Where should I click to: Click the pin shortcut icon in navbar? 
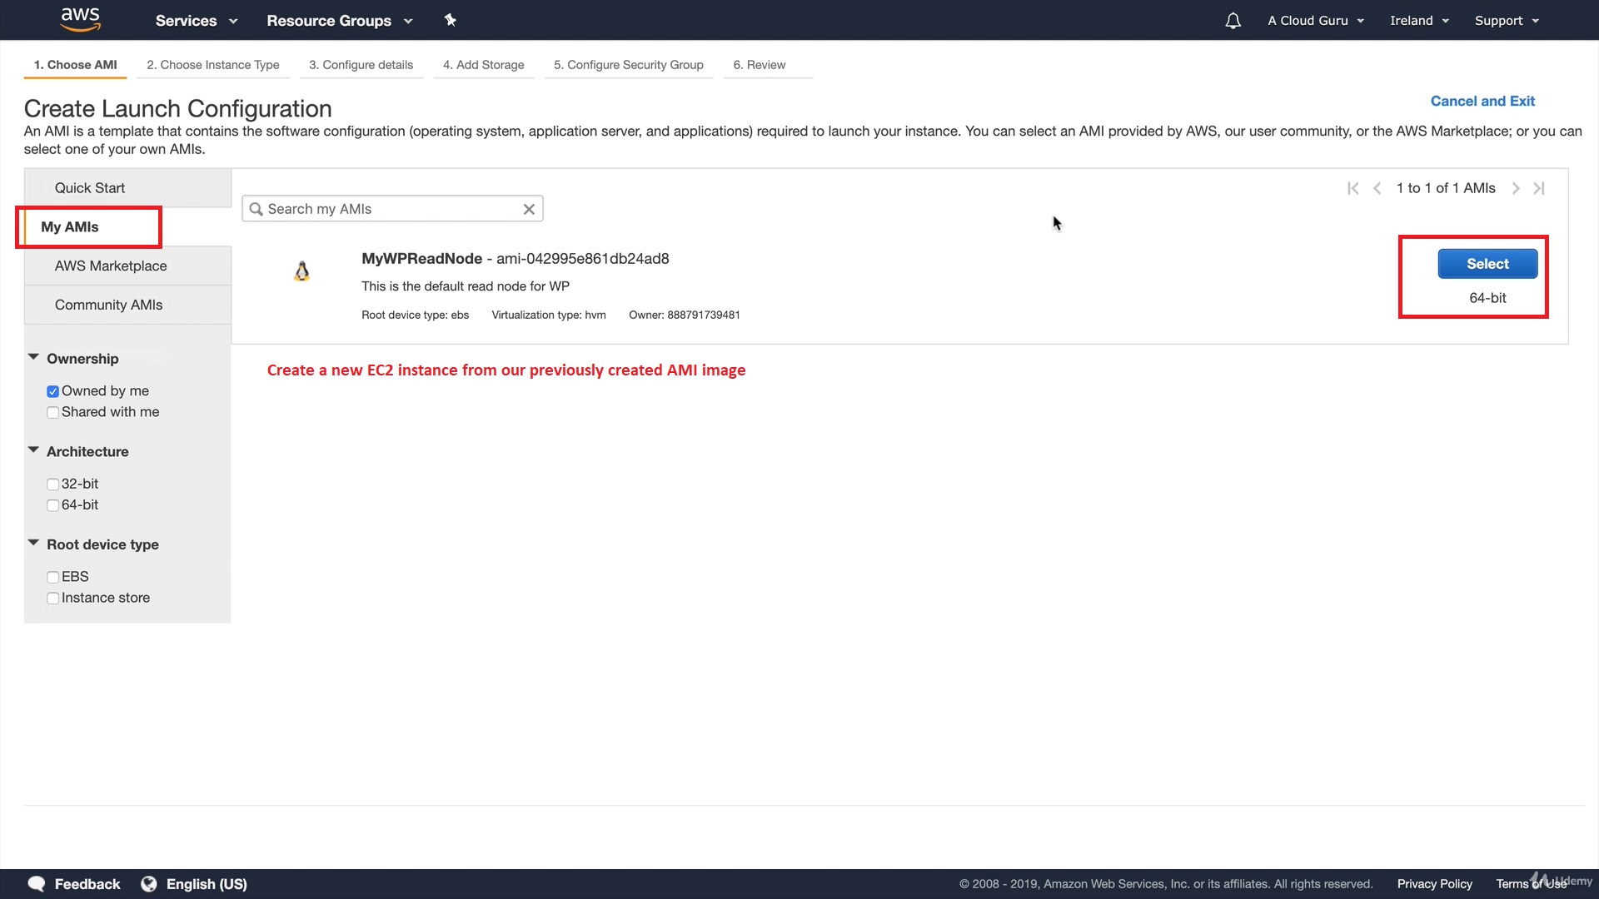point(450,20)
